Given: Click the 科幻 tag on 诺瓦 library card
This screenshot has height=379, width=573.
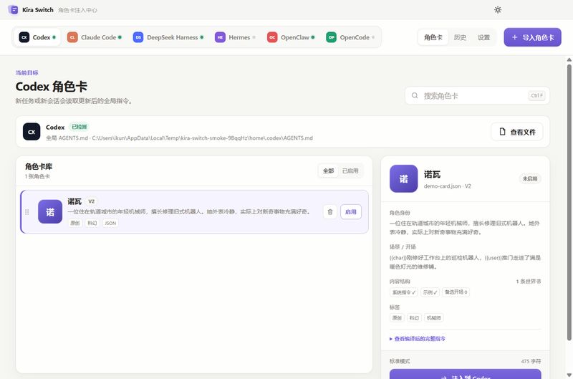Looking at the screenshot, I should pyautogui.click(x=92, y=223).
